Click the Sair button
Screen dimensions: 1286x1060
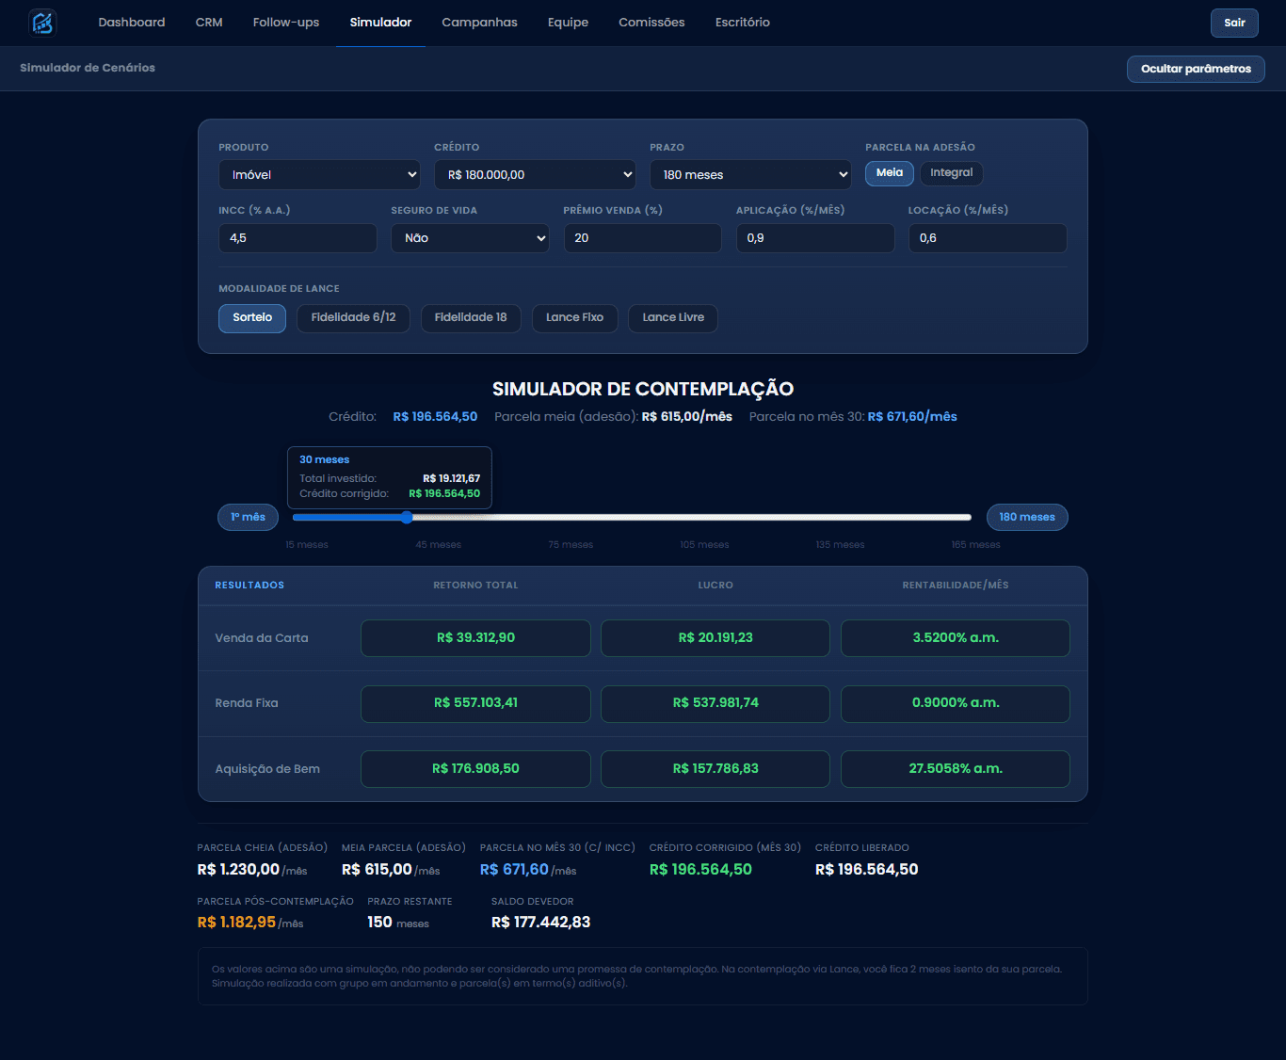tap(1234, 23)
